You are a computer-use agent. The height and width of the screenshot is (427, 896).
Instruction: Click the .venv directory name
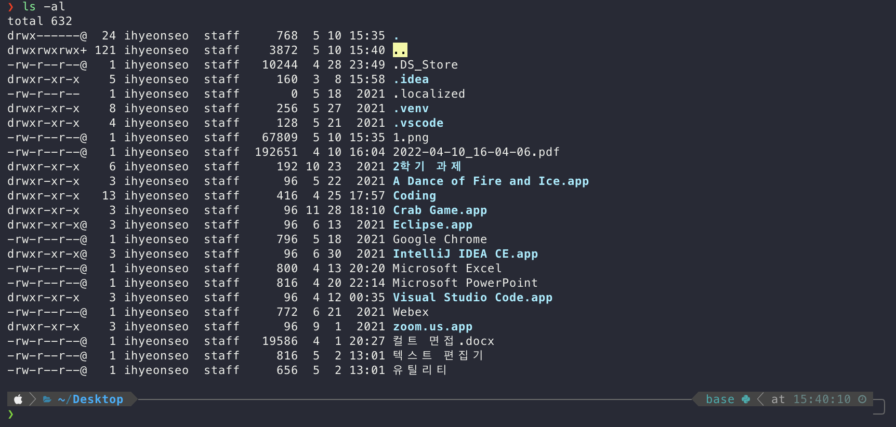(x=411, y=109)
